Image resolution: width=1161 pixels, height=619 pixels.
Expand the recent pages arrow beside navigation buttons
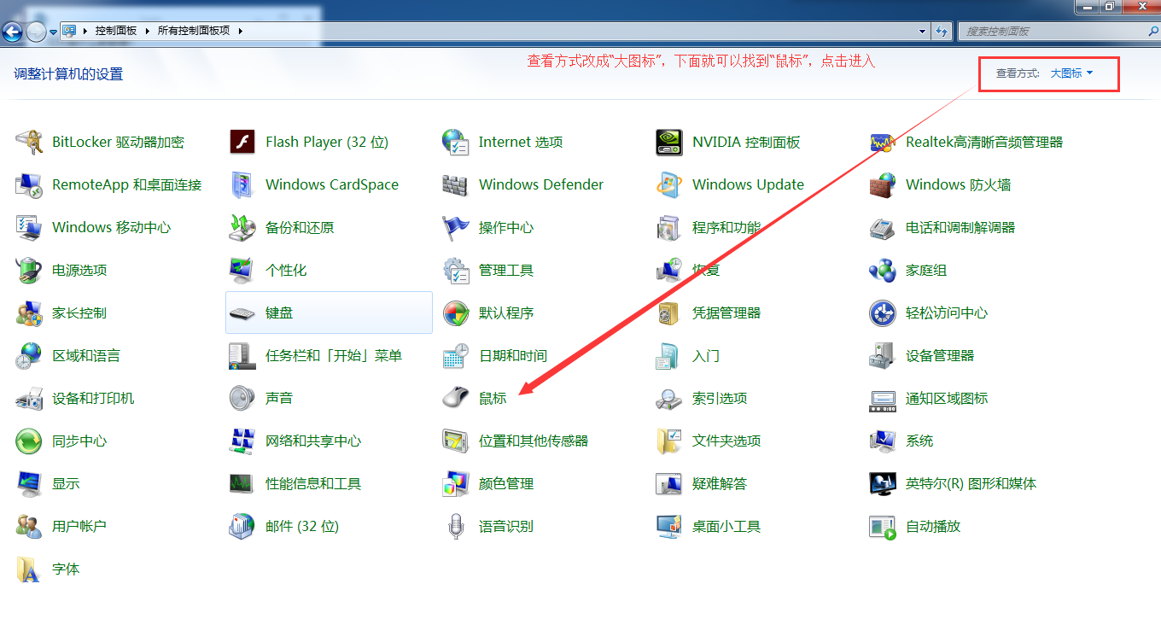point(54,32)
